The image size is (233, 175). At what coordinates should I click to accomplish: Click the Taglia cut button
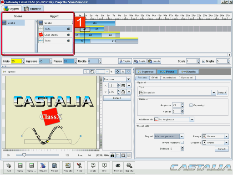point(125,61)
